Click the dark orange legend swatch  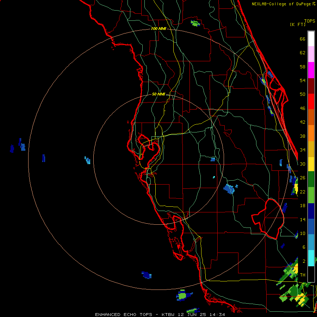point(311,117)
